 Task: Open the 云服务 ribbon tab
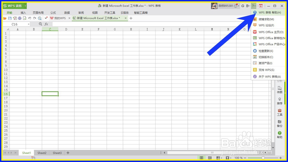click(124, 13)
